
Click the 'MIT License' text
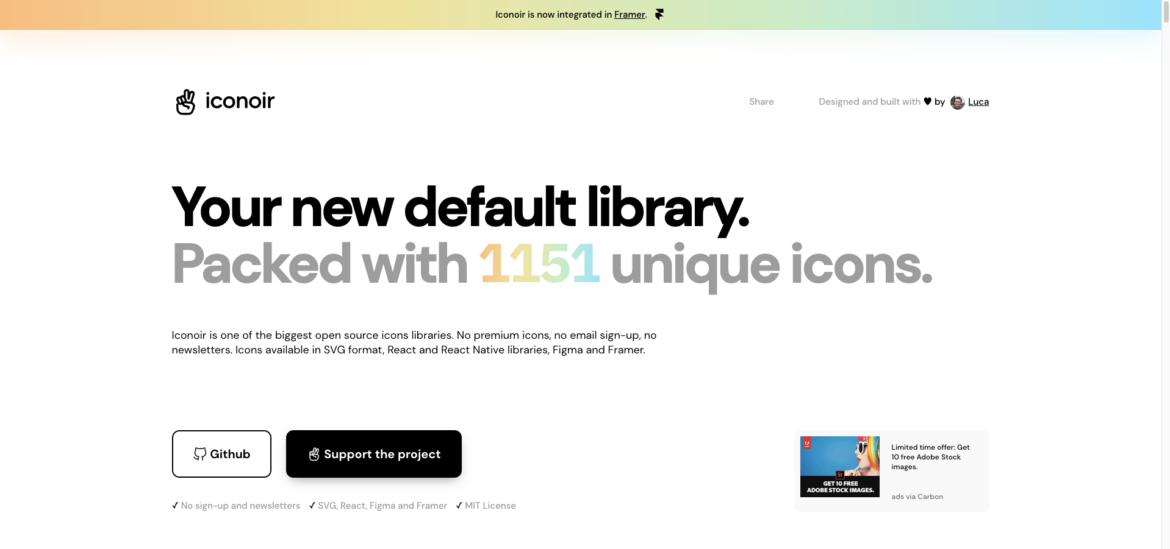490,506
